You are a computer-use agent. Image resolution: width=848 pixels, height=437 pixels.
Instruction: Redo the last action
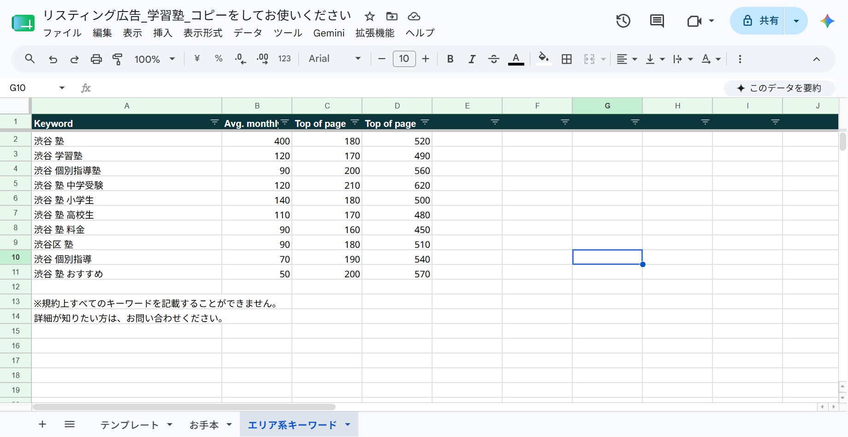point(74,59)
